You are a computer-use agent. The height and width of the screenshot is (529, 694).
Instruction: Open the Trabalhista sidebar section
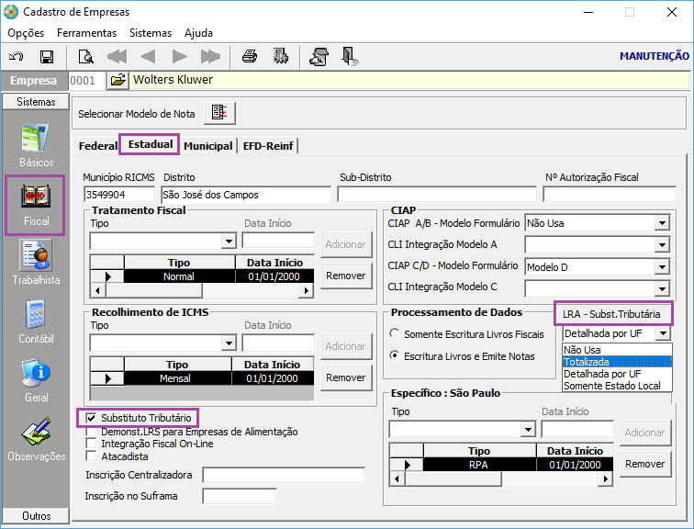click(x=36, y=262)
